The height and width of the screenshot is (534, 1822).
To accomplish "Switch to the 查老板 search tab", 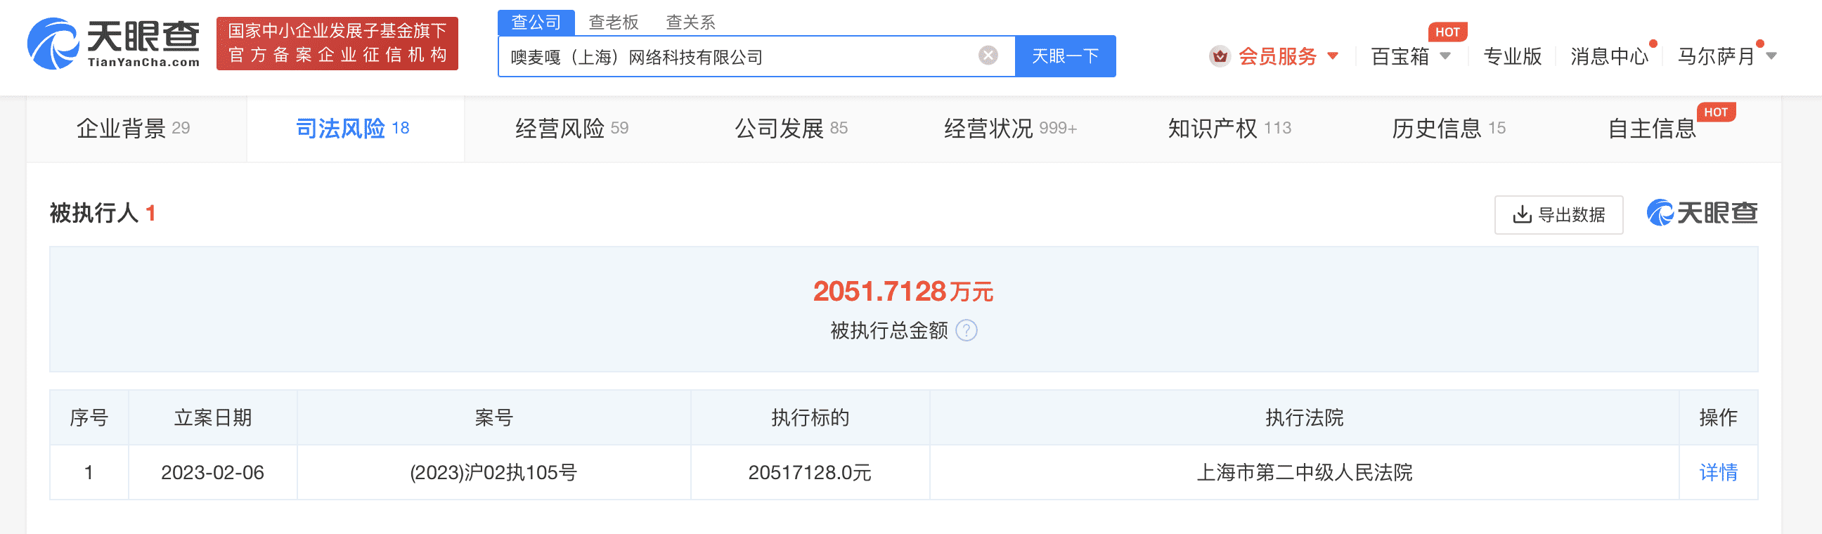I will point(613,22).
